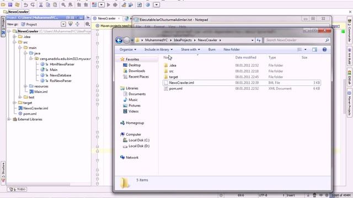Open the Organize menu in Explorer
353x198 pixels.
127,50
